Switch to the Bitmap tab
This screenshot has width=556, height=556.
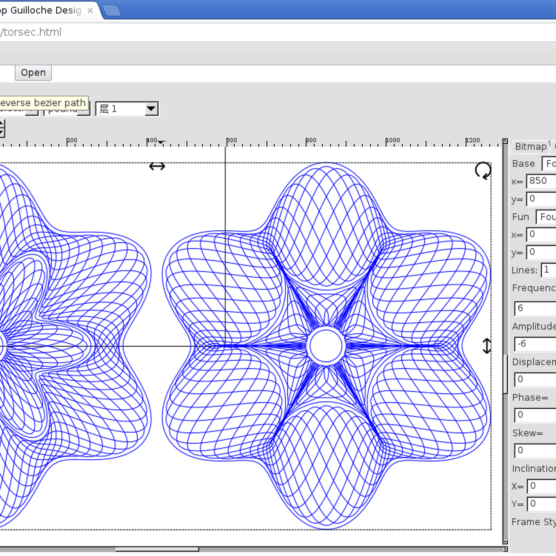point(530,146)
